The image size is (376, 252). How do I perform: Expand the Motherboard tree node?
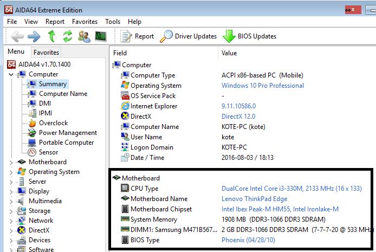(11, 163)
